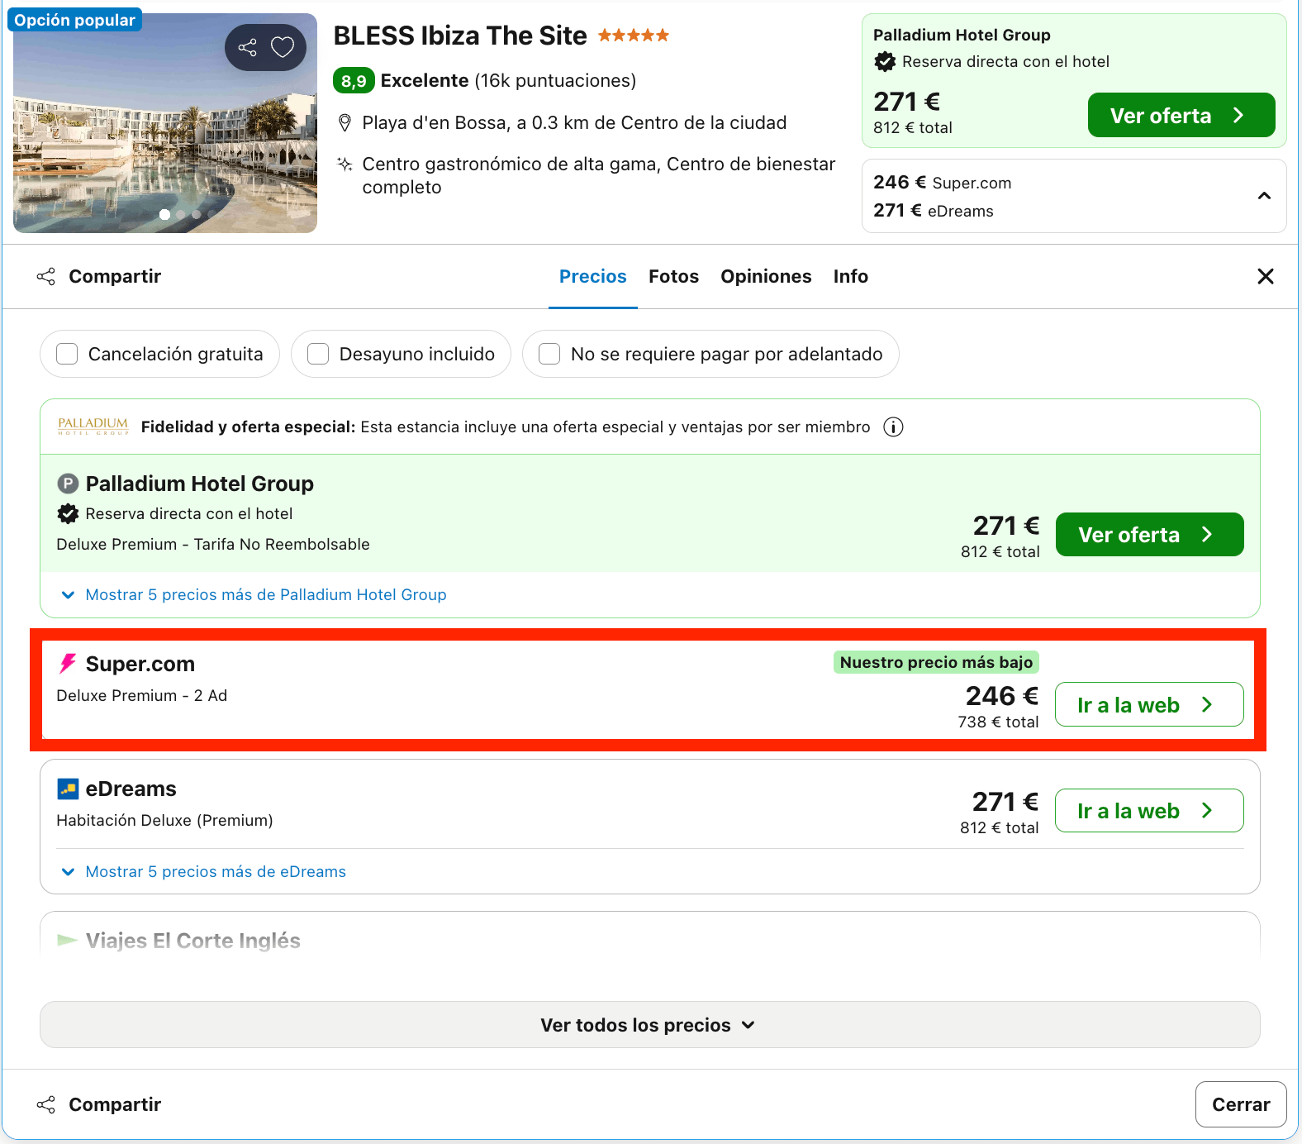Close the panel with X icon

(1265, 276)
